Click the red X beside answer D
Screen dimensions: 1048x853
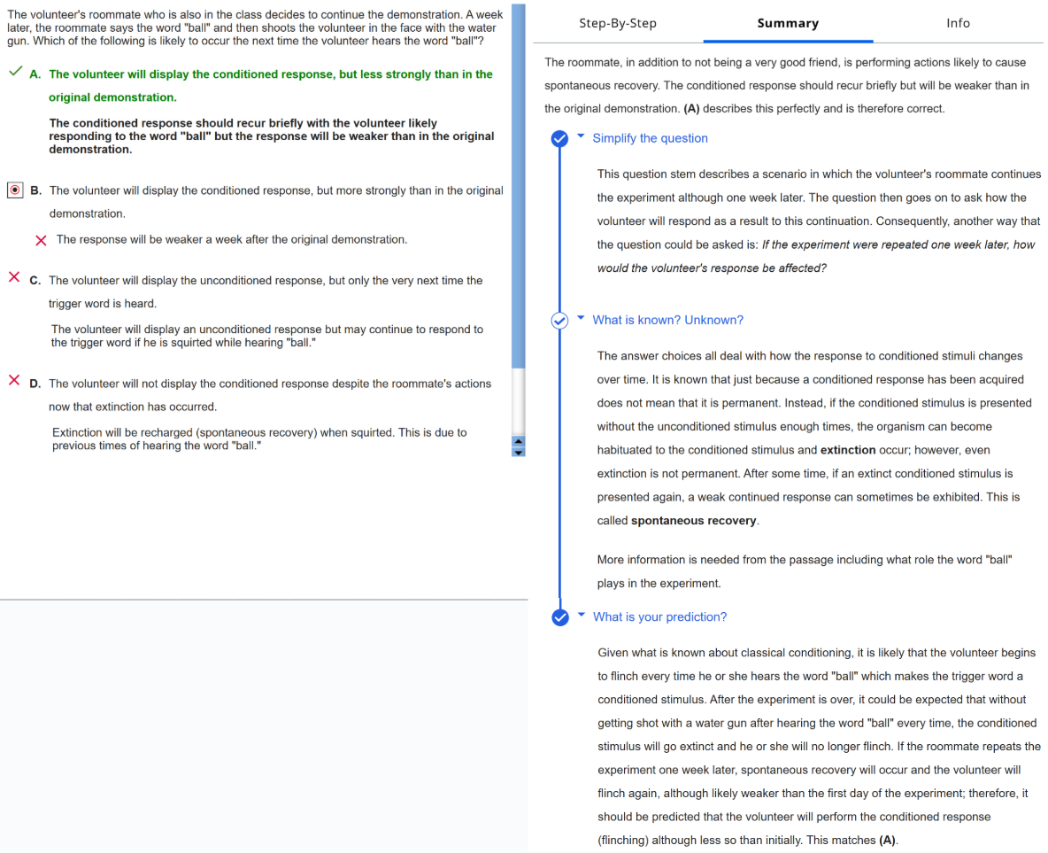(14, 382)
